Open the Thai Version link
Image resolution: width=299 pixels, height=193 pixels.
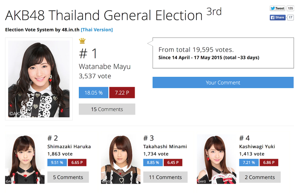pyautogui.click(x=97, y=30)
